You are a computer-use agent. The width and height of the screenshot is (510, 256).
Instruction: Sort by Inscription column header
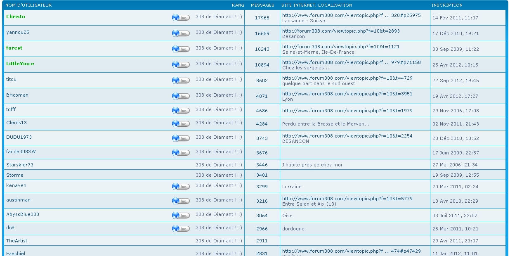click(x=447, y=5)
